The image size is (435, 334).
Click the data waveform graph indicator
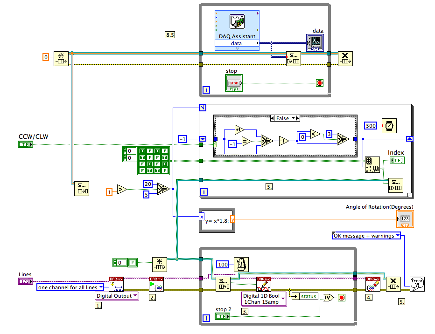coord(315,43)
